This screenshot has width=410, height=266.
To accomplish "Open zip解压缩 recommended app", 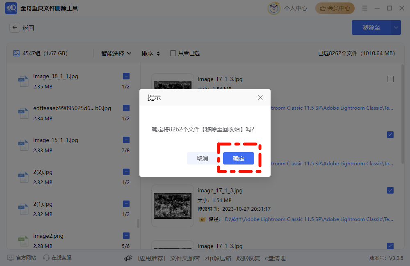I will 218,258.
